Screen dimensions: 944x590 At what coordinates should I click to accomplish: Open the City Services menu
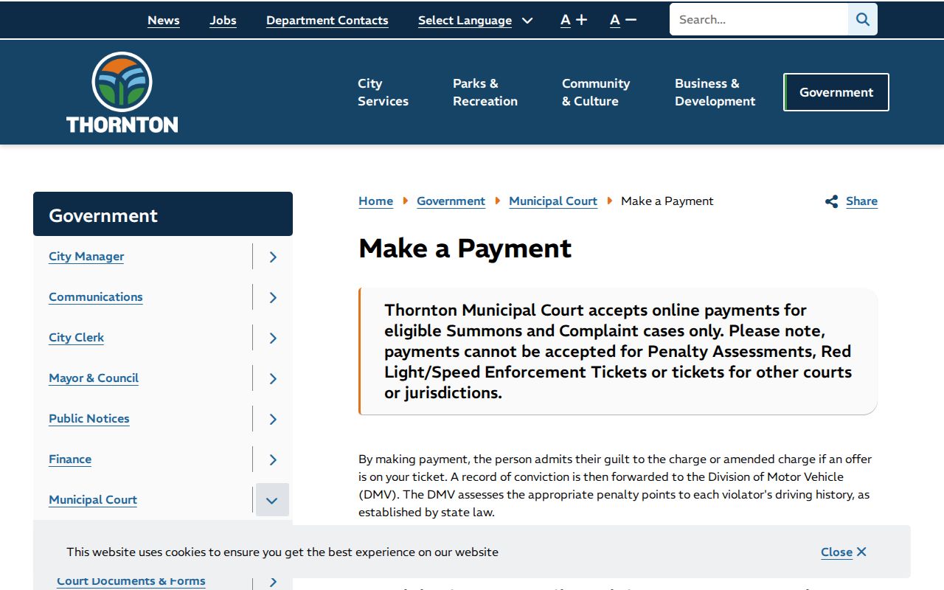(x=383, y=92)
